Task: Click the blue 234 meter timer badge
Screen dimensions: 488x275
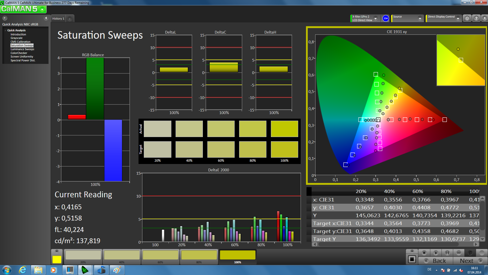Action: (x=386, y=18)
